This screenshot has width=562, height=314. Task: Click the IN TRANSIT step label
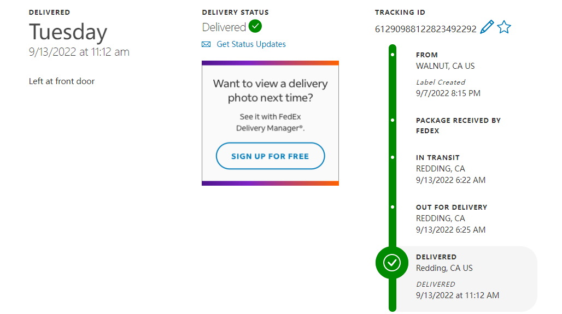click(437, 158)
